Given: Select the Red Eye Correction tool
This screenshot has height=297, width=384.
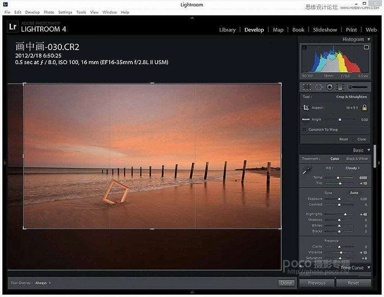Looking at the screenshot, I should (x=330, y=87).
